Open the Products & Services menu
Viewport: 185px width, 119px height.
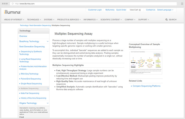click(x=69, y=20)
